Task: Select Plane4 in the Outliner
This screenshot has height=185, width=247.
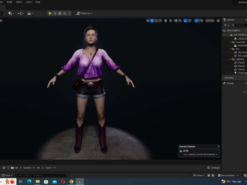Action: click(235, 66)
